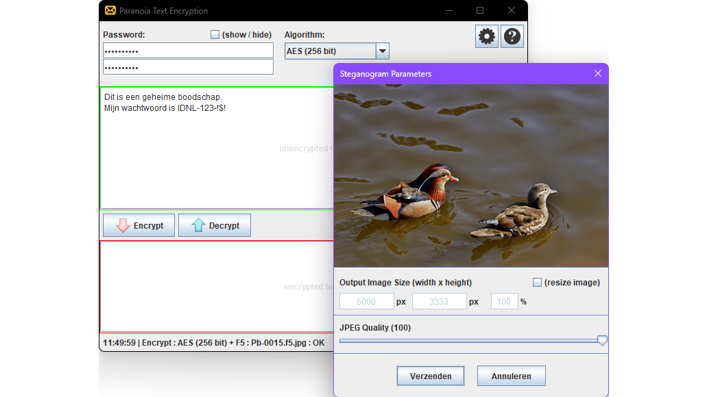Click the status bar message about Pb-0015.f5.jpg

coord(214,343)
